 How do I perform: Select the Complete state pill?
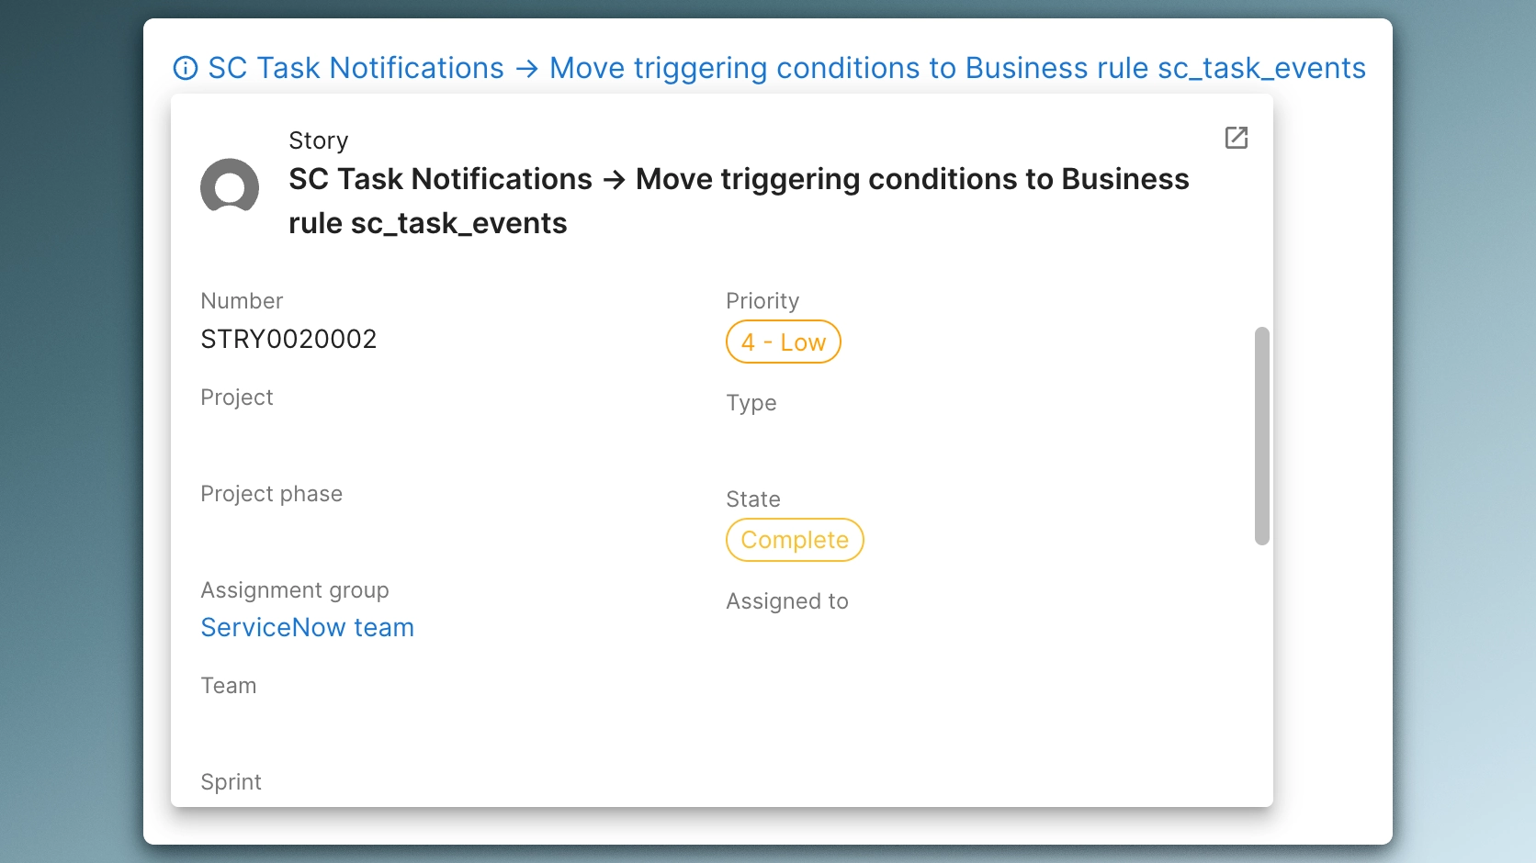pos(794,540)
